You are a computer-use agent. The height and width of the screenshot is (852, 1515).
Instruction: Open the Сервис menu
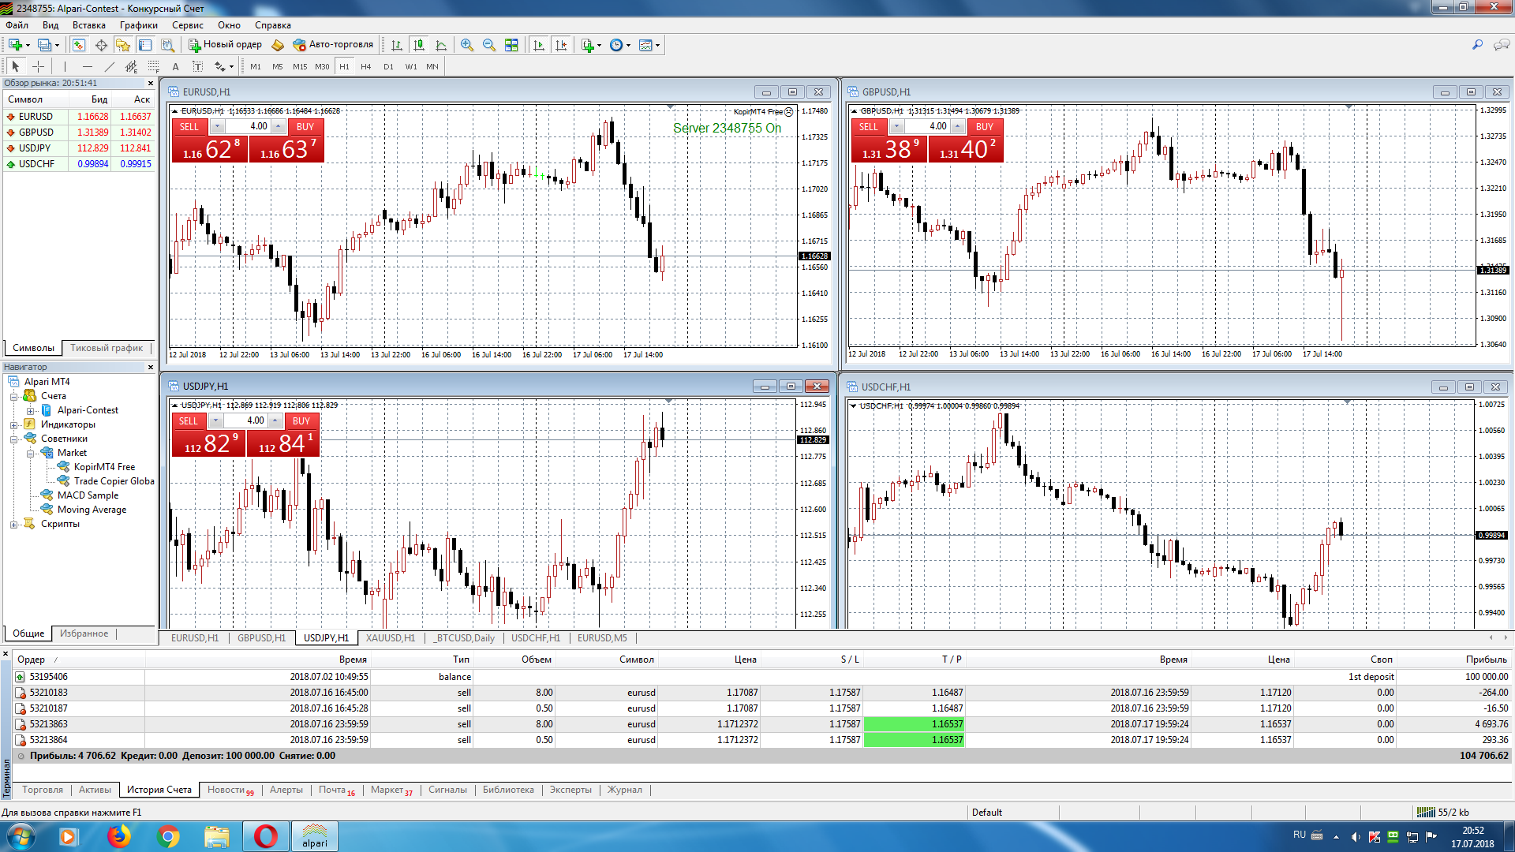187,25
